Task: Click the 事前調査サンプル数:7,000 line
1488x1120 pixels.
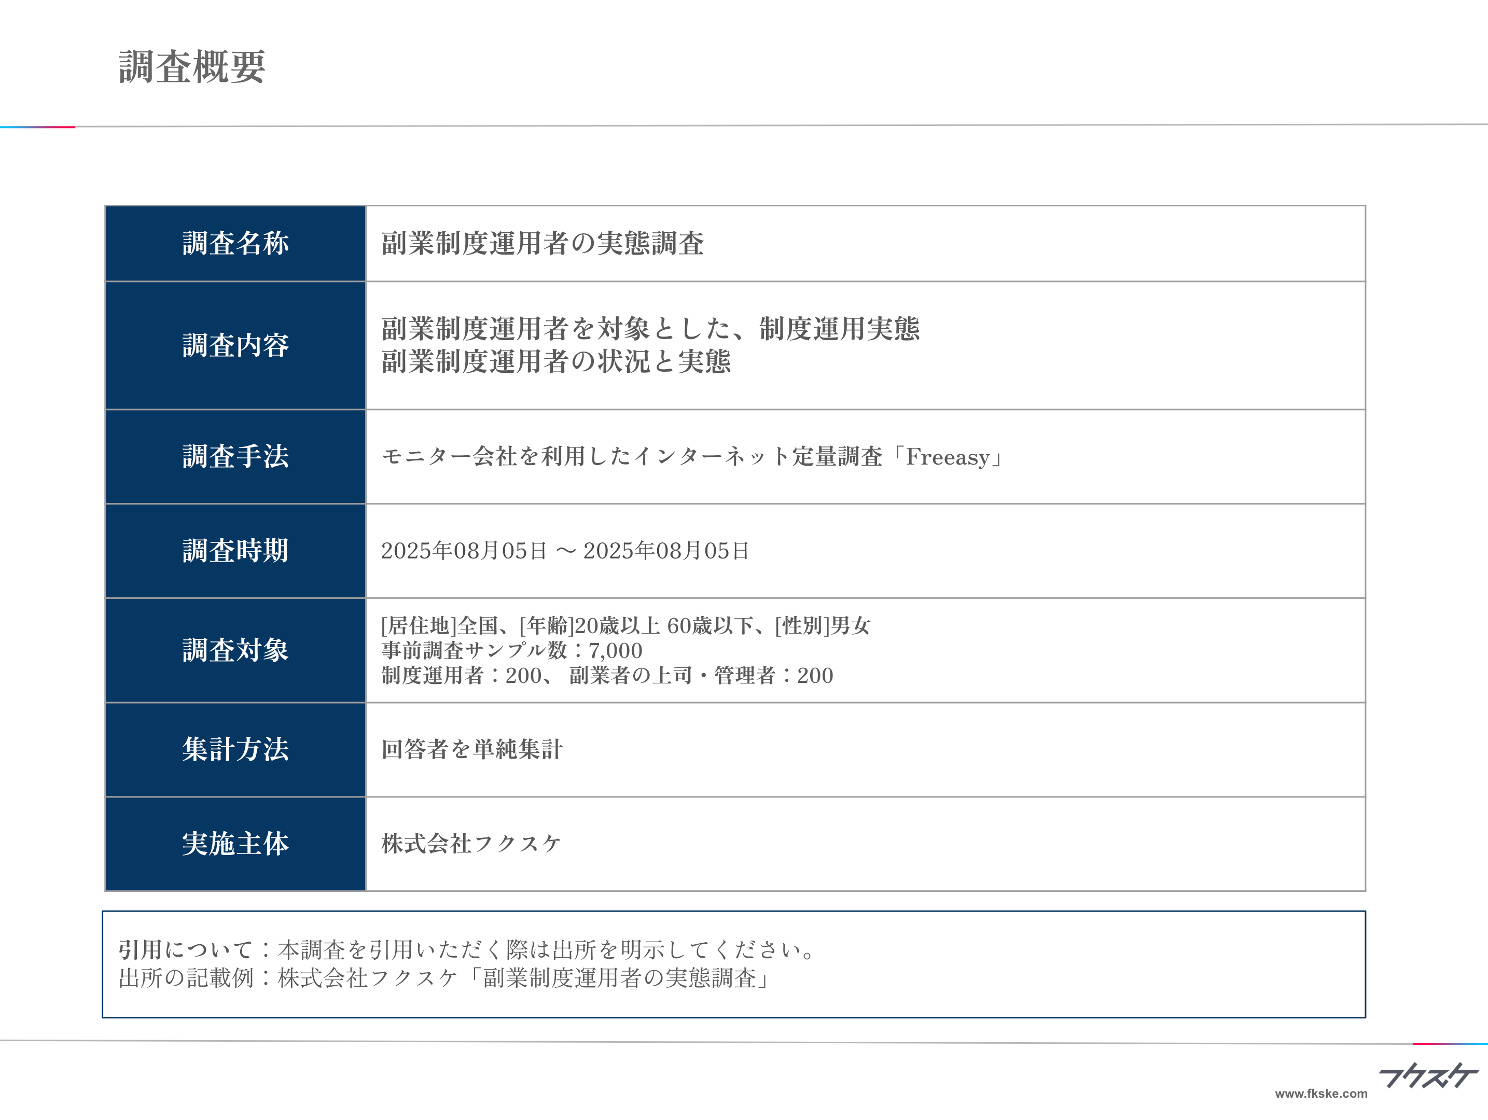Action: point(511,650)
